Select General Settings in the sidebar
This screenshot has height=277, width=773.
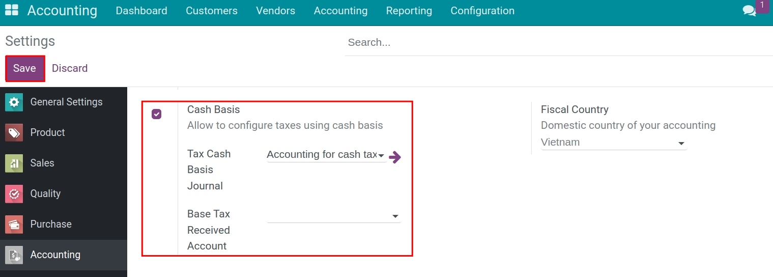(x=64, y=102)
